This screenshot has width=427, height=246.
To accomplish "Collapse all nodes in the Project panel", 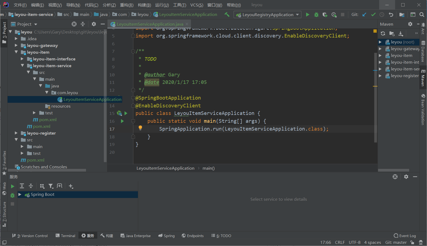I will [x=83, y=24].
